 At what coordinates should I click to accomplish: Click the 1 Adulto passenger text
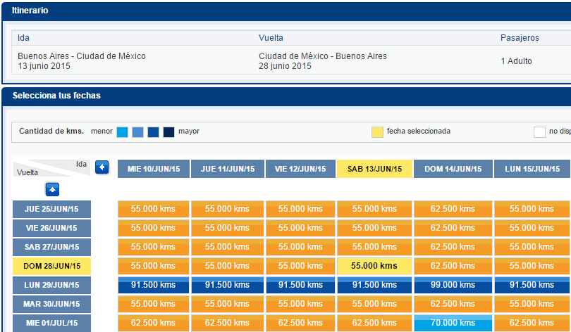click(516, 61)
